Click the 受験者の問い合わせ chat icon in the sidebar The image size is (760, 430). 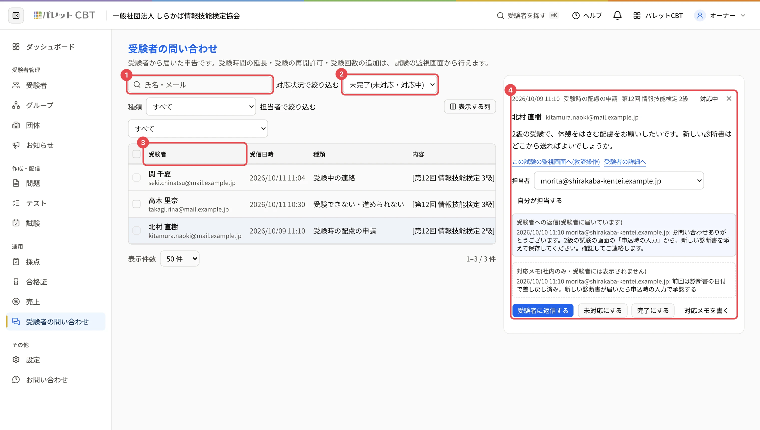pos(16,321)
